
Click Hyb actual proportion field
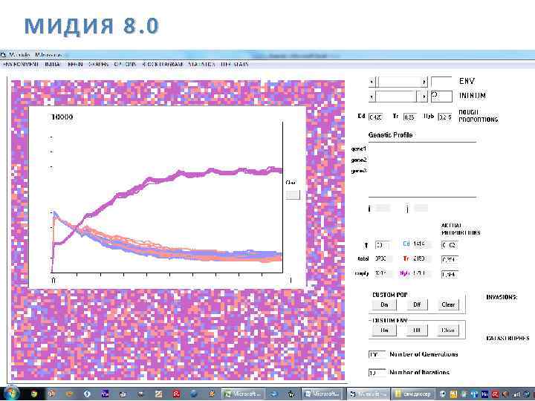tap(449, 274)
